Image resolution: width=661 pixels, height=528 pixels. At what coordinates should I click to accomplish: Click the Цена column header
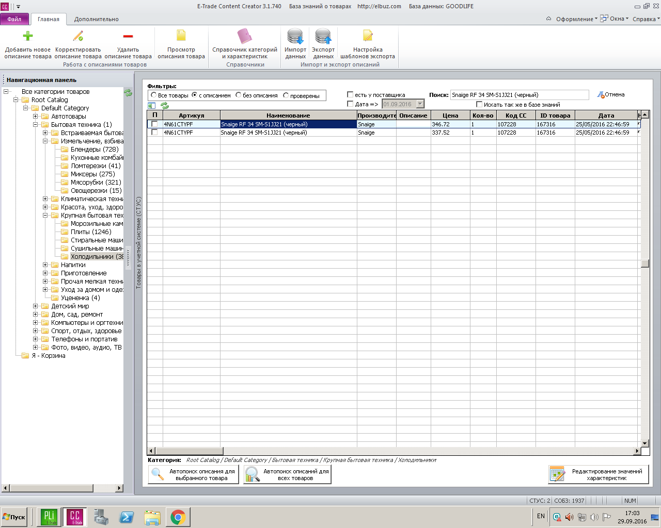coord(450,115)
